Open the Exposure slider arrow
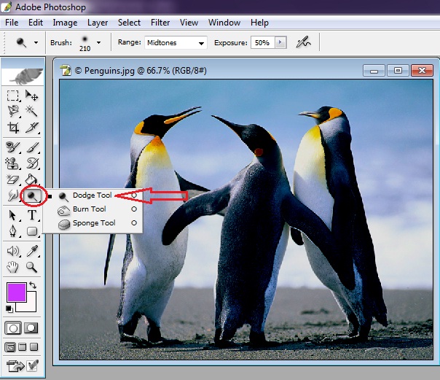This screenshot has width=440, height=380. tap(280, 43)
